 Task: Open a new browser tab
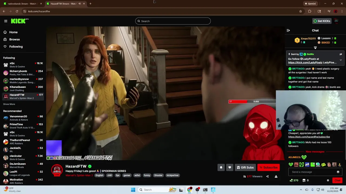(90, 4)
